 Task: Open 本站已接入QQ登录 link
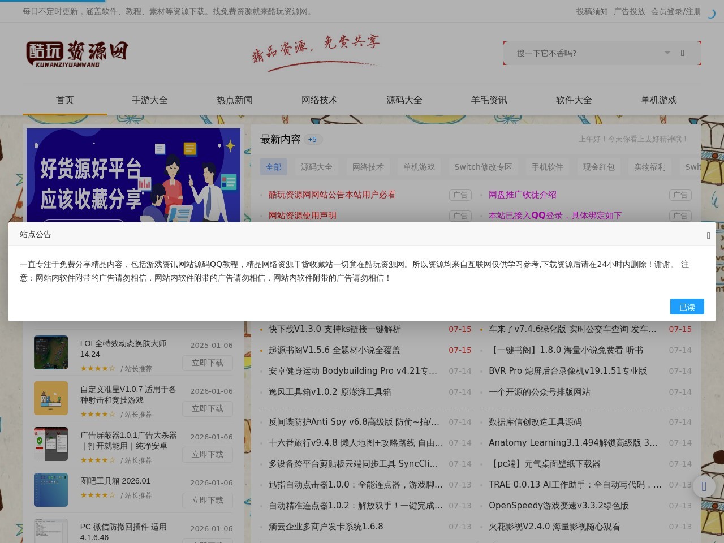tap(555, 216)
